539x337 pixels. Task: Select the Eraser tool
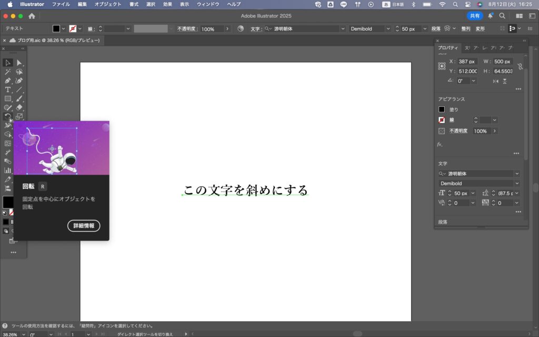coord(19,107)
